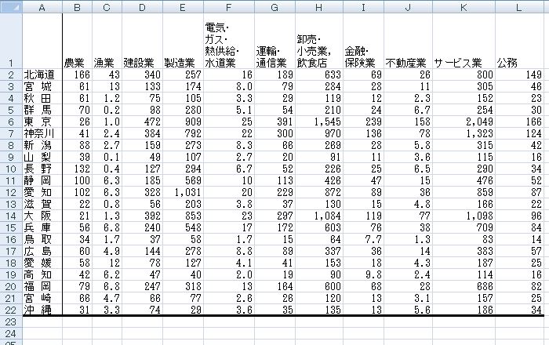The height and width of the screenshot is (345, 549).
Task: Click the 製造業 header cell
Action: pos(183,41)
